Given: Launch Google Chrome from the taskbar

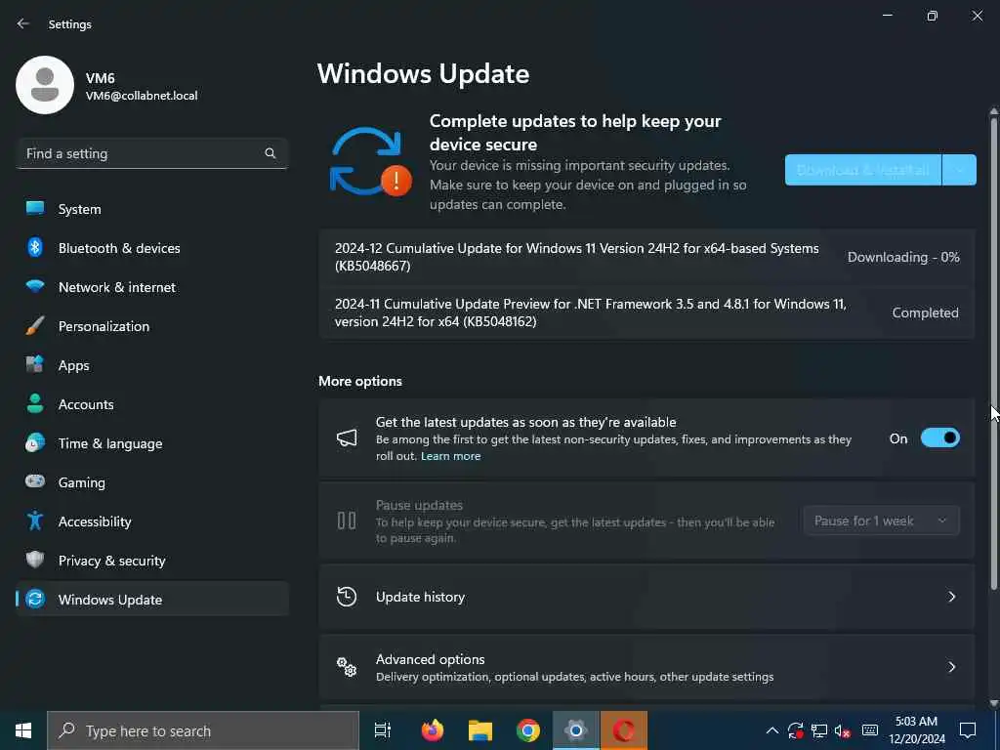Looking at the screenshot, I should point(528,730).
